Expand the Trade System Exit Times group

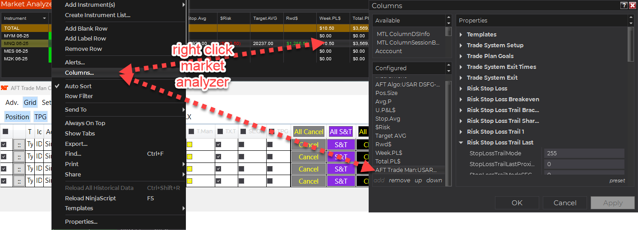coord(461,67)
